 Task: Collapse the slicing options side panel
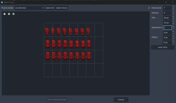point(149,8)
